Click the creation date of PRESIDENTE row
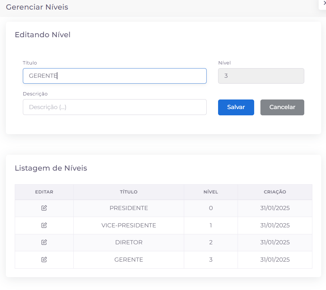 pos(275,208)
